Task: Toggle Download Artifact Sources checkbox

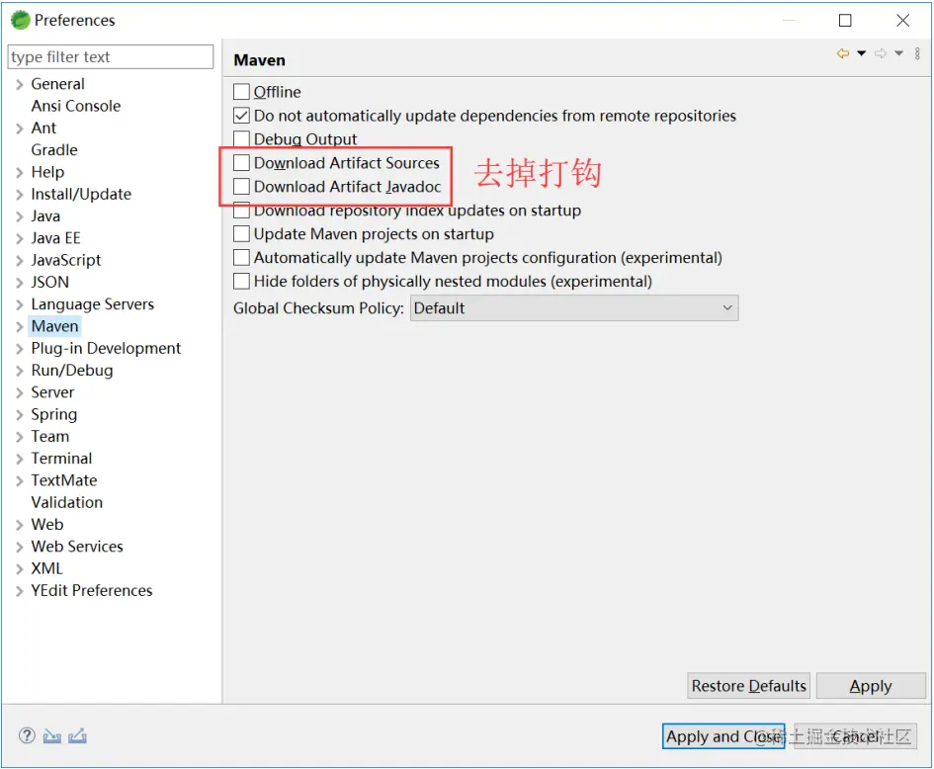Action: [x=241, y=163]
